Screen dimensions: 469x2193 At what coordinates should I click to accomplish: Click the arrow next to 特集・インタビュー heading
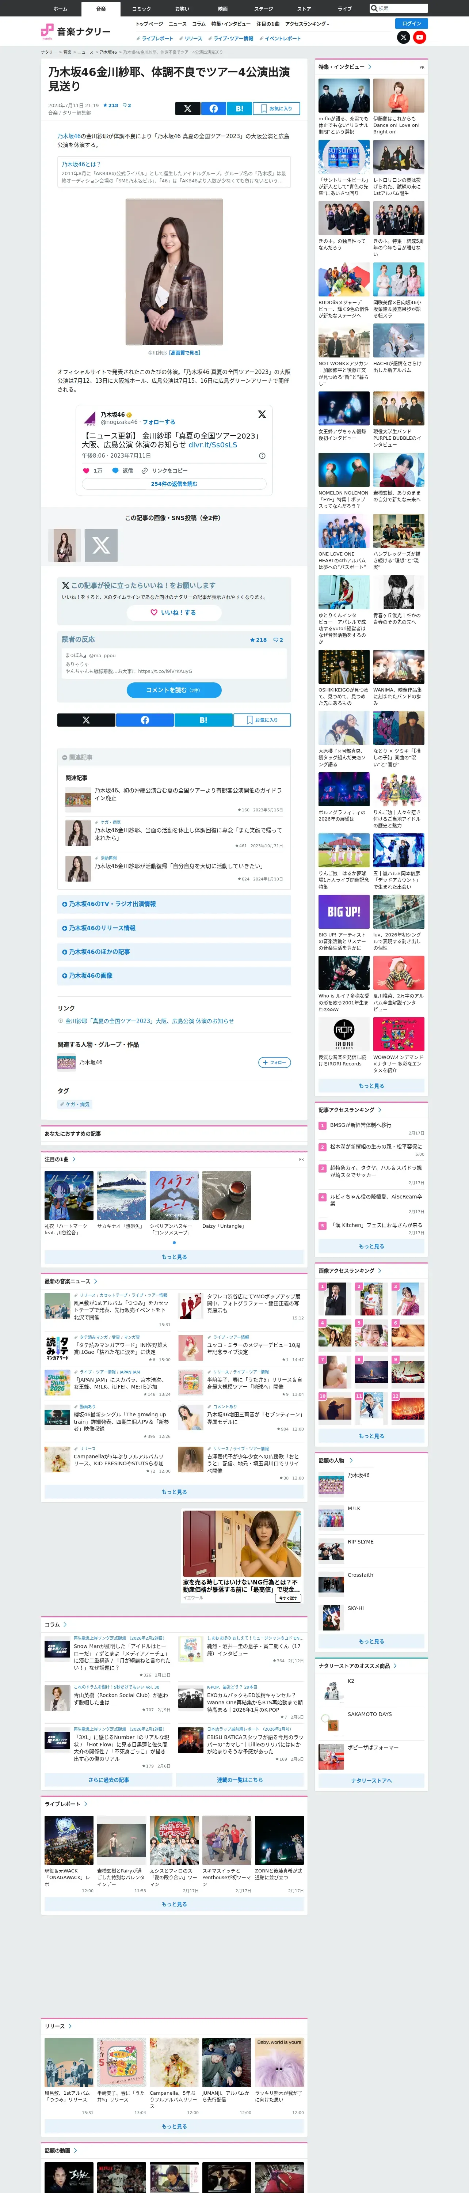coord(369,67)
